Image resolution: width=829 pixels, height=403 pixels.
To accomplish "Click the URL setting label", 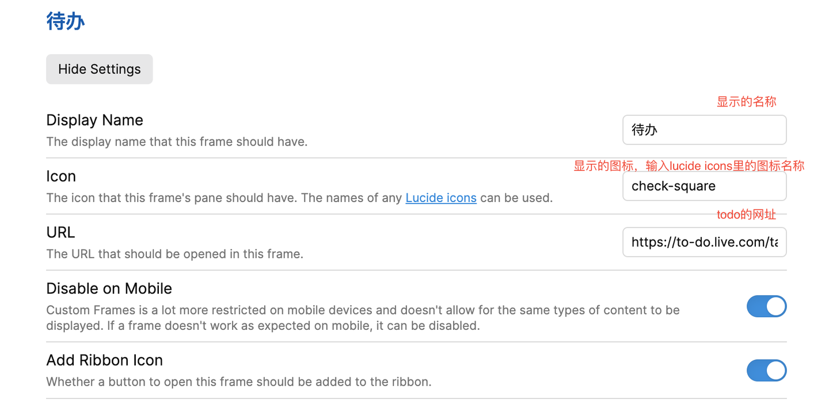I will [60, 232].
